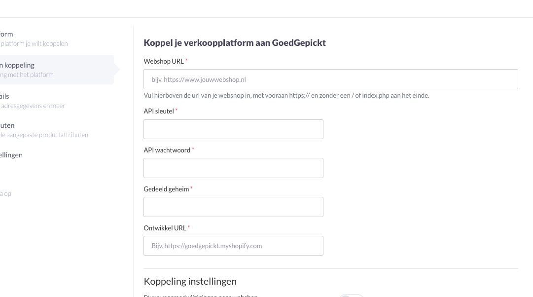Click the 'Koppeling instellingen' section heading

point(190,281)
